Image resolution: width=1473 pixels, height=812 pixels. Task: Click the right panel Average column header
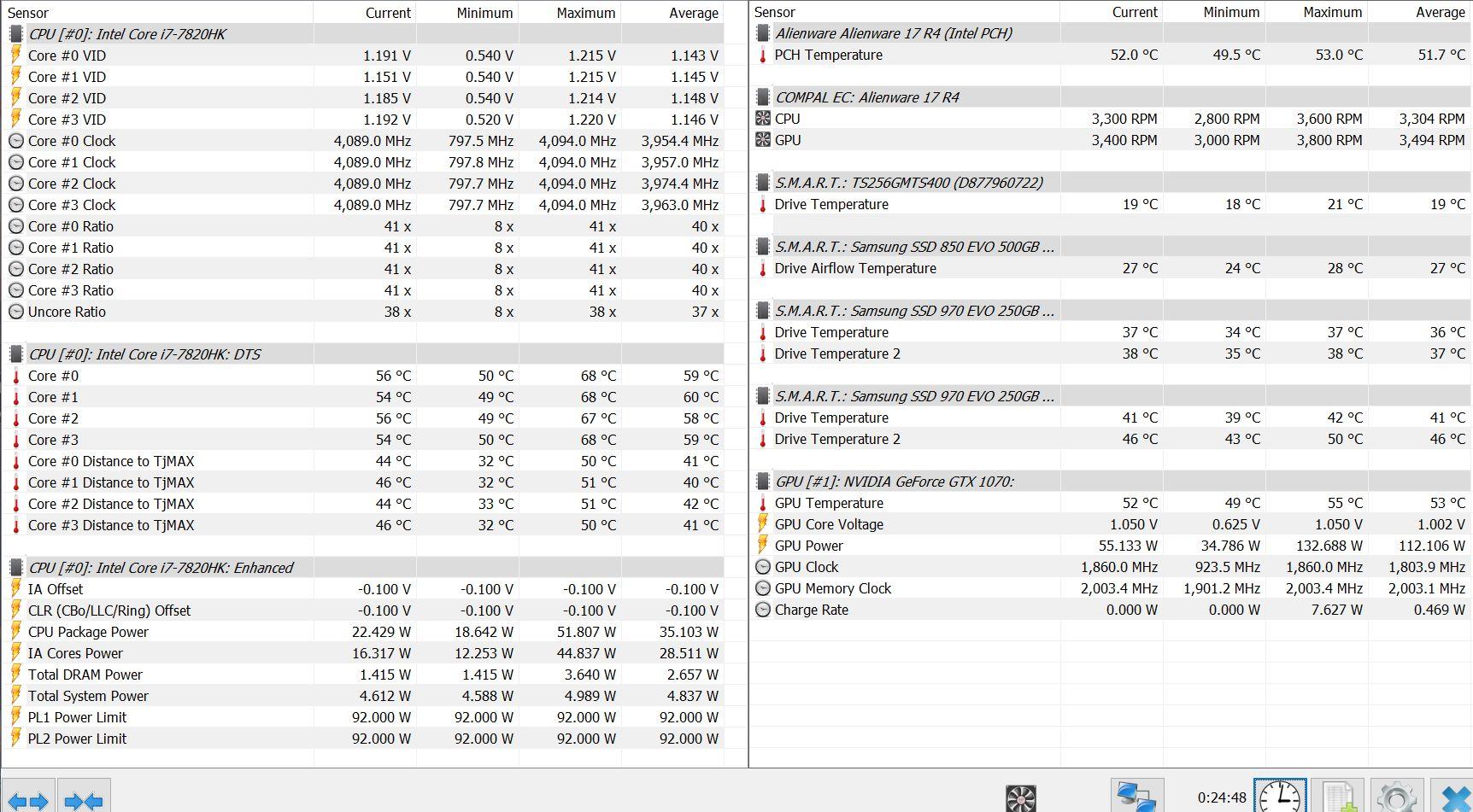[x=1420, y=12]
